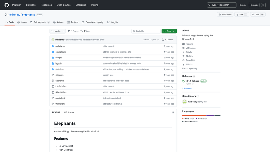Click the Sign in link
270x152 pixels.
point(242,5)
